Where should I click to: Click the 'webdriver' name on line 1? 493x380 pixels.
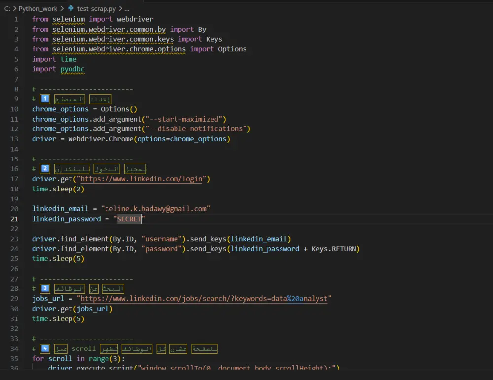coord(135,19)
